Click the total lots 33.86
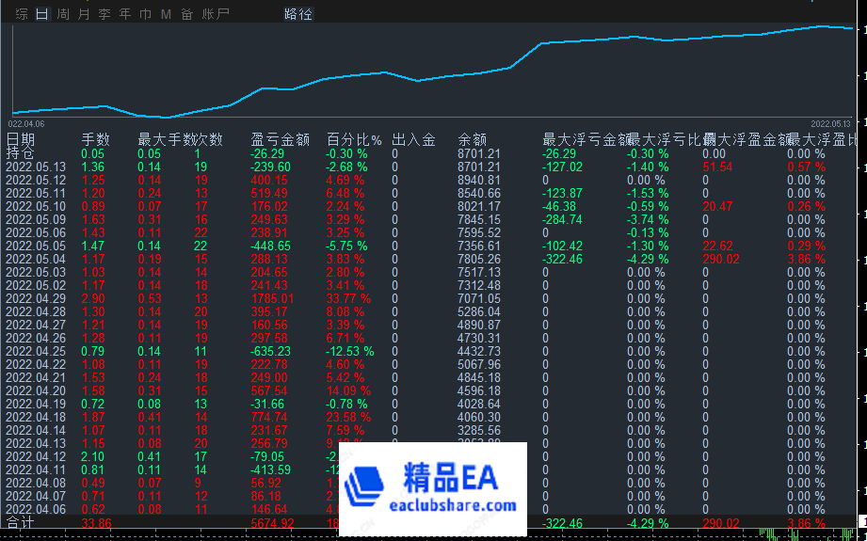867x541 pixels. pyautogui.click(x=96, y=523)
